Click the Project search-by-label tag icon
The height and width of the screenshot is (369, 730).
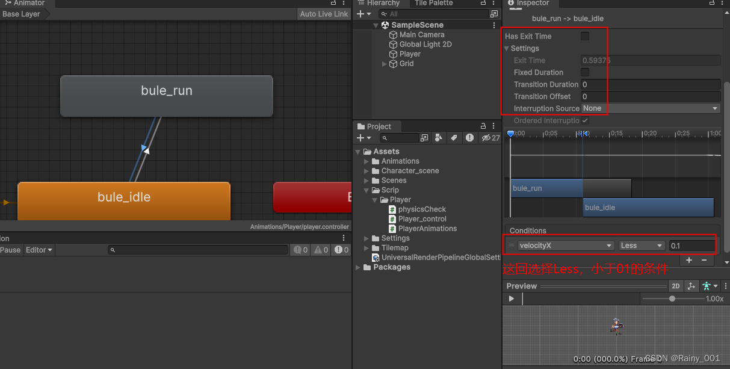point(454,138)
